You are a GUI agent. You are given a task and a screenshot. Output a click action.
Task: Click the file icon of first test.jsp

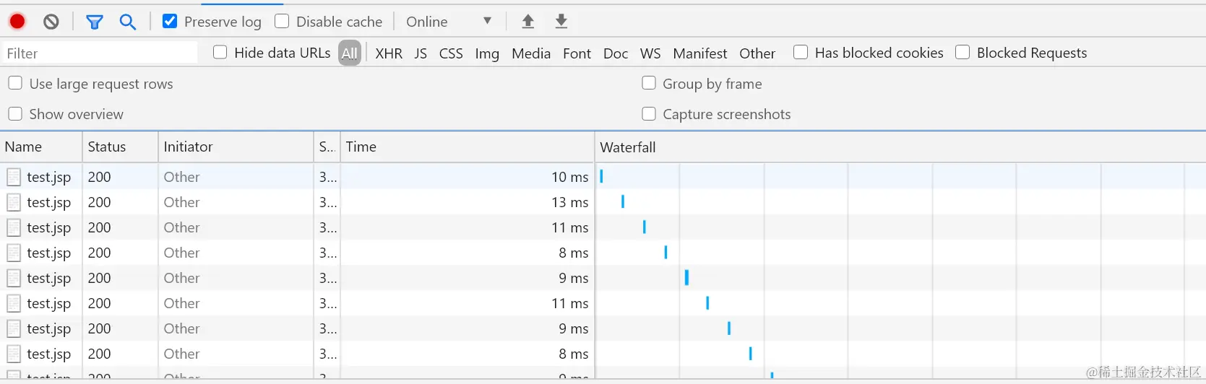[x=14, y=177]
